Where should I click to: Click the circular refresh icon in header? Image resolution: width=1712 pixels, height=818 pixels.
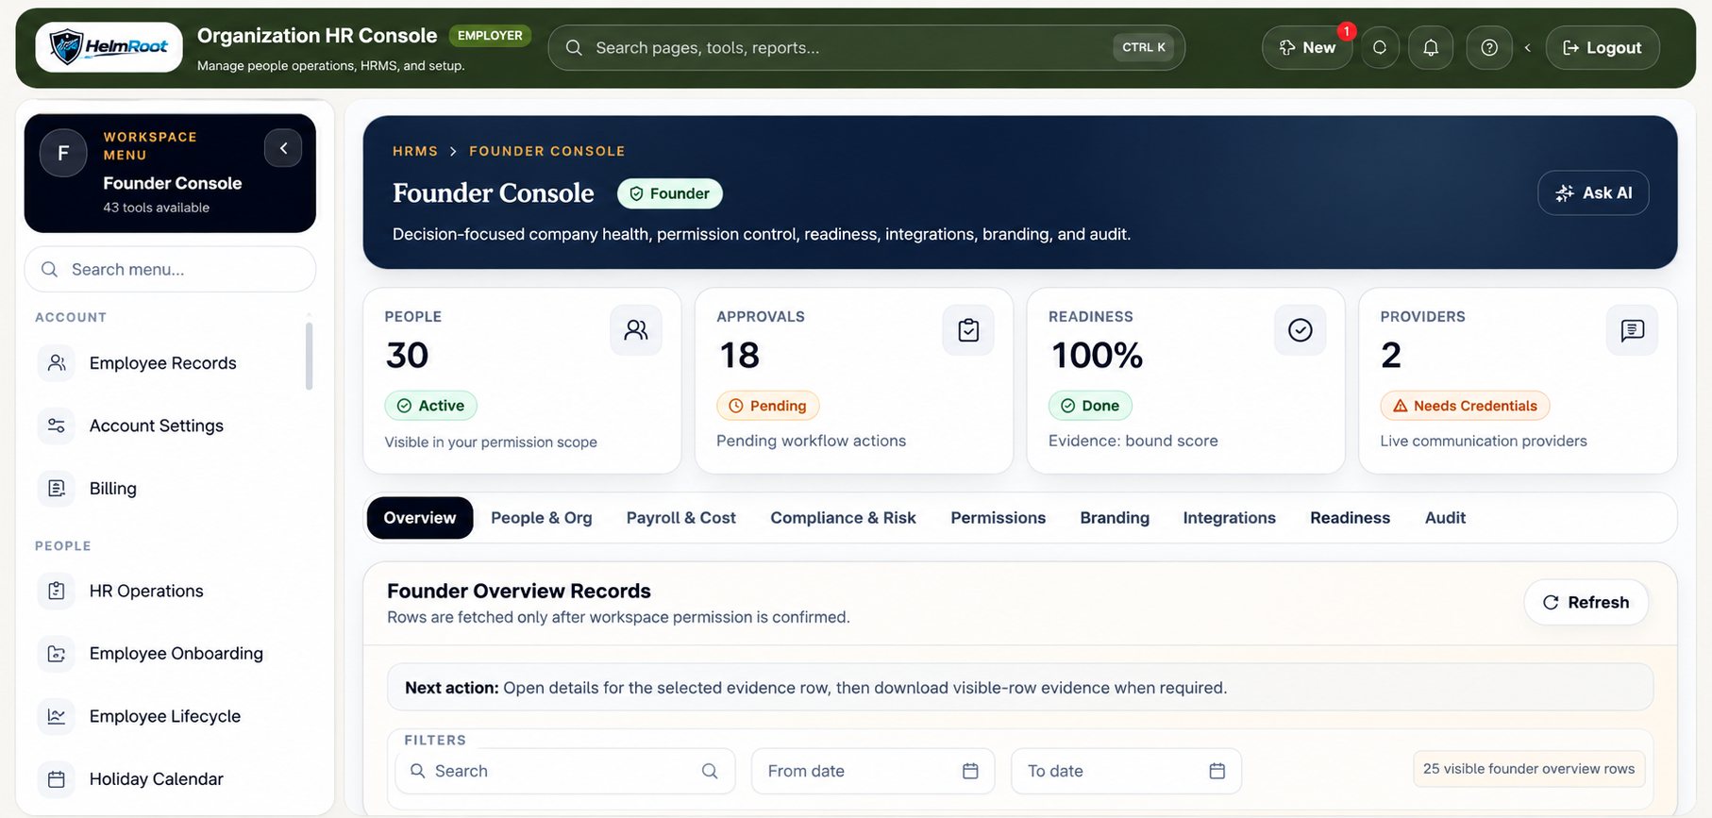pos(1380,47)
